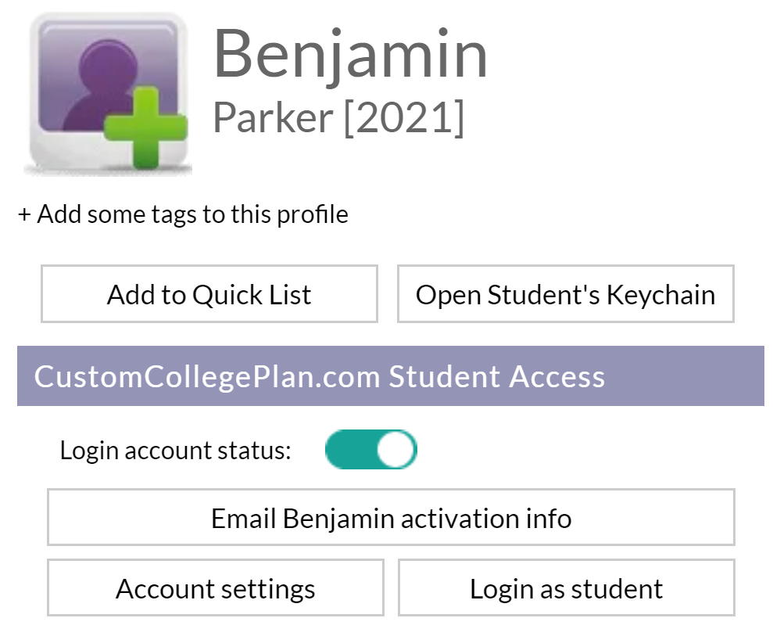Toggle the login account status switch off
773x636 pixels.
373,449
